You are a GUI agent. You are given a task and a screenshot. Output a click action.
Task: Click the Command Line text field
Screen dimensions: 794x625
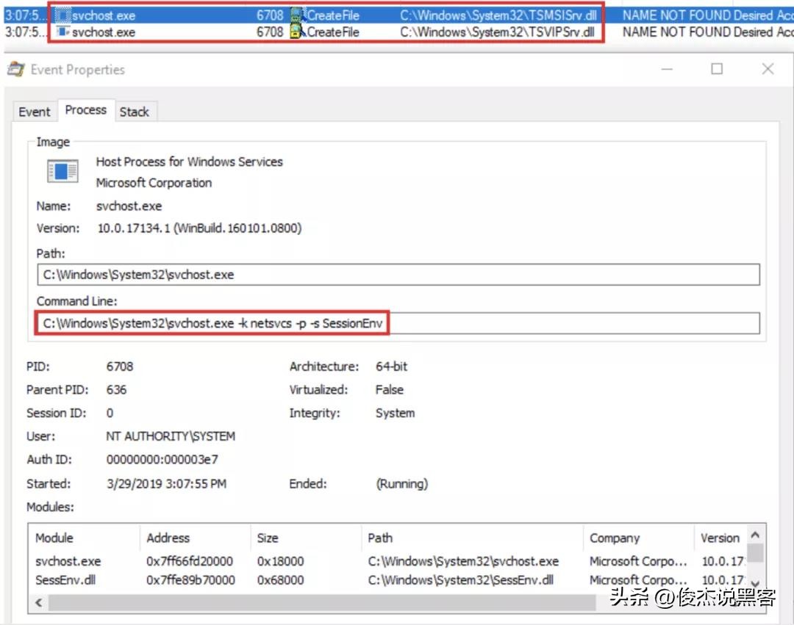click(x=397, y=323)
